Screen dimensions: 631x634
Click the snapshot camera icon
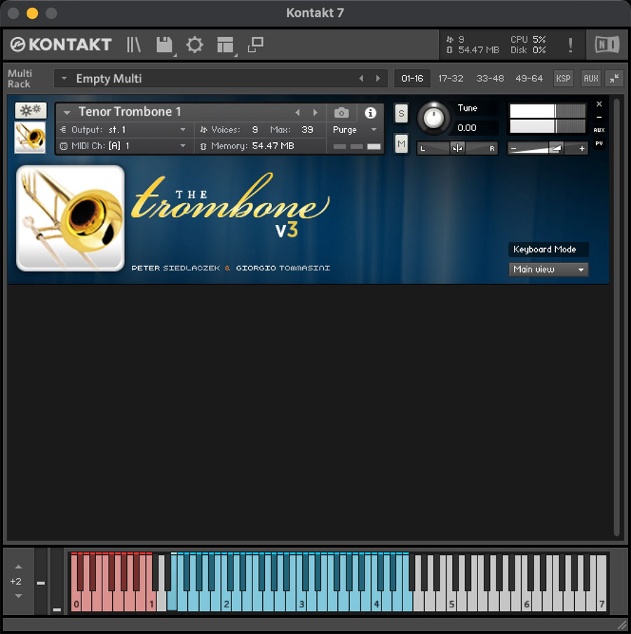341,113
